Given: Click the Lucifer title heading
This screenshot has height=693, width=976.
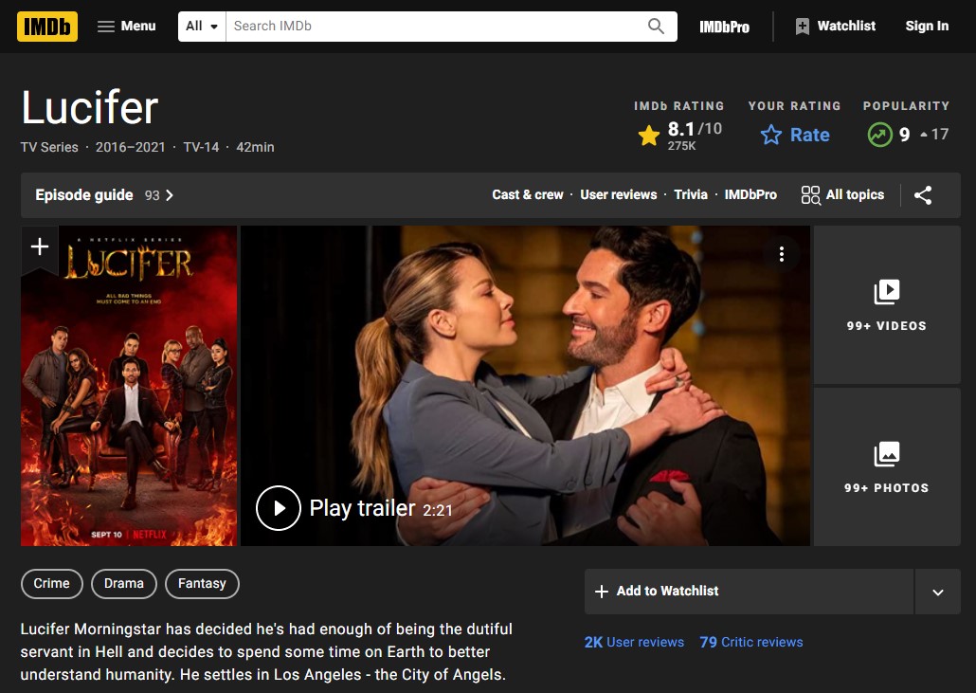Looking at the screenshot, I should pos(90,107).
